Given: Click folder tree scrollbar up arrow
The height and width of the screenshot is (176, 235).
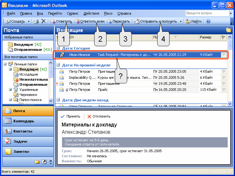Looking at the screenshot, I should (51, 63).
